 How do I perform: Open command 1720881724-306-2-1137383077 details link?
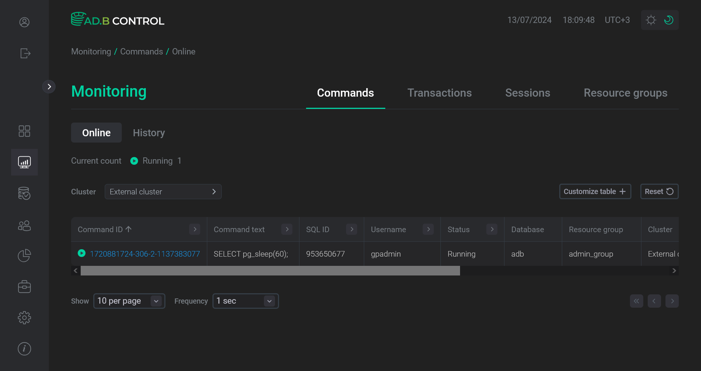coord(145,254)
